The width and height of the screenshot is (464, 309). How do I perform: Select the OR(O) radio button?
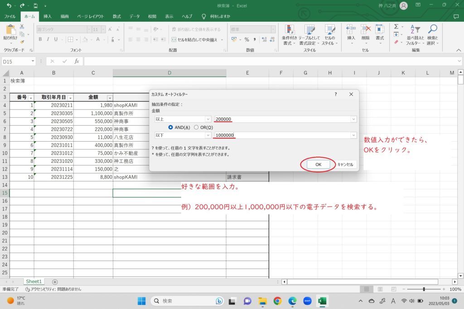tap(196, 127)
